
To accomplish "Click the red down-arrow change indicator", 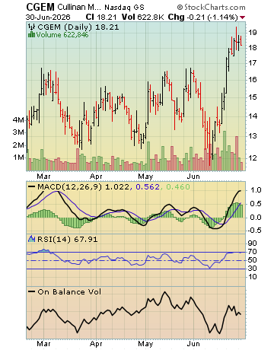I will pos(242,17).
